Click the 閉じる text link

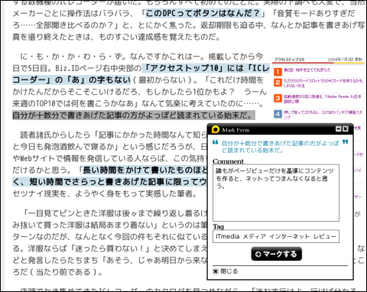pyautogui.click(x=229, y=271)
